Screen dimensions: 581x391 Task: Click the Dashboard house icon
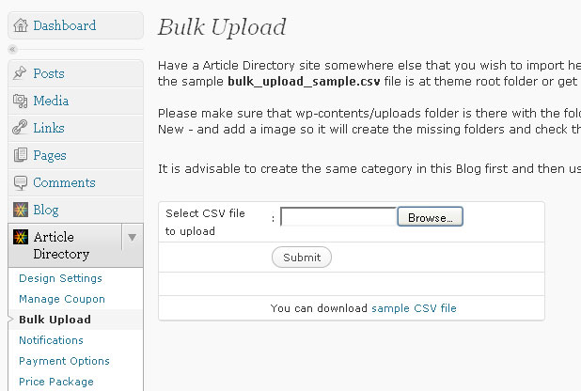pos(21,25)
